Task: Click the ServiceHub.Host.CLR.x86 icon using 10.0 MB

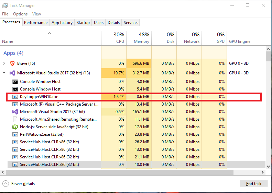Action: 15,165
